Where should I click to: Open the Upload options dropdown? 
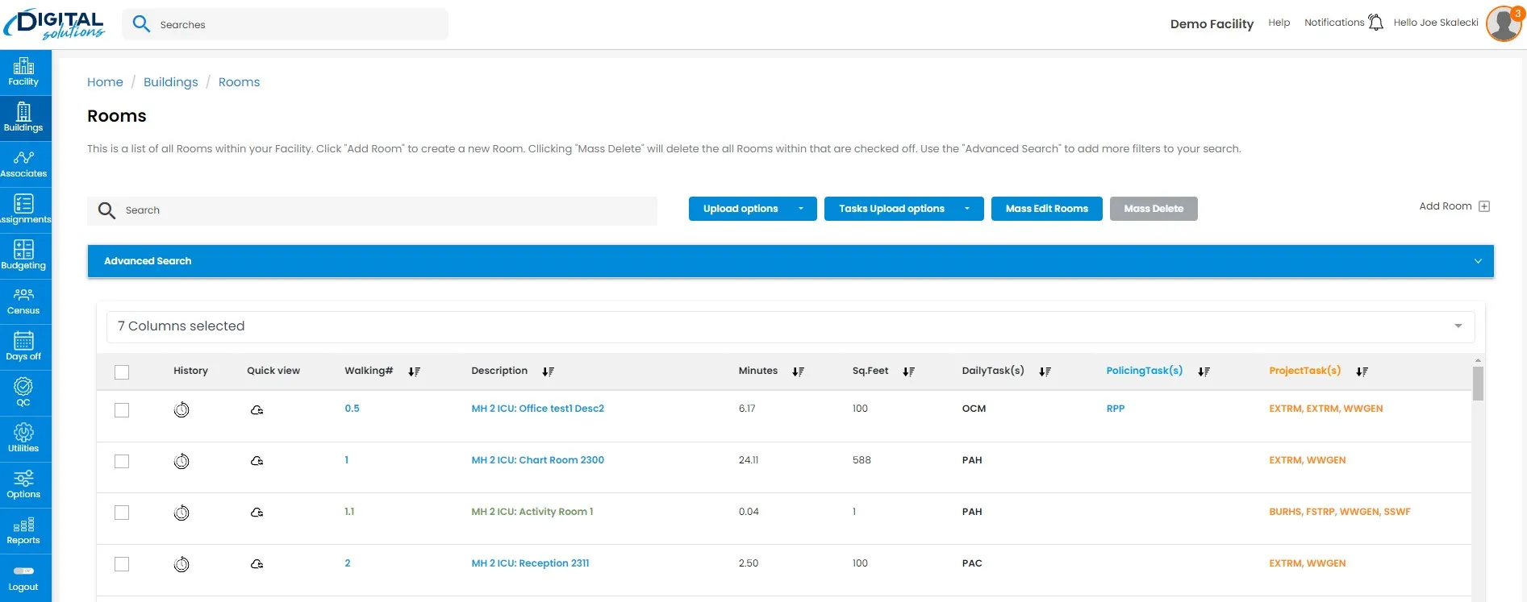753,209
